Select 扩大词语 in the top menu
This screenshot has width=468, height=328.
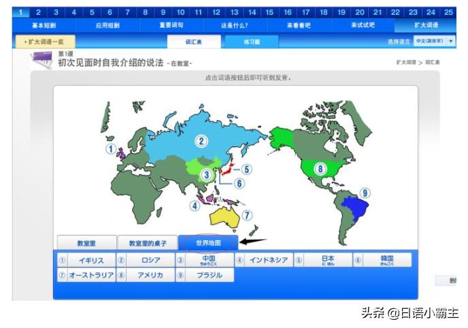click(426, 25)
